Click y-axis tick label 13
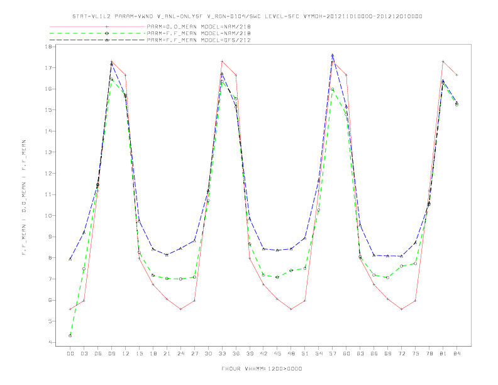This screenshot has height=385, width=498. [x=48, y=152]
